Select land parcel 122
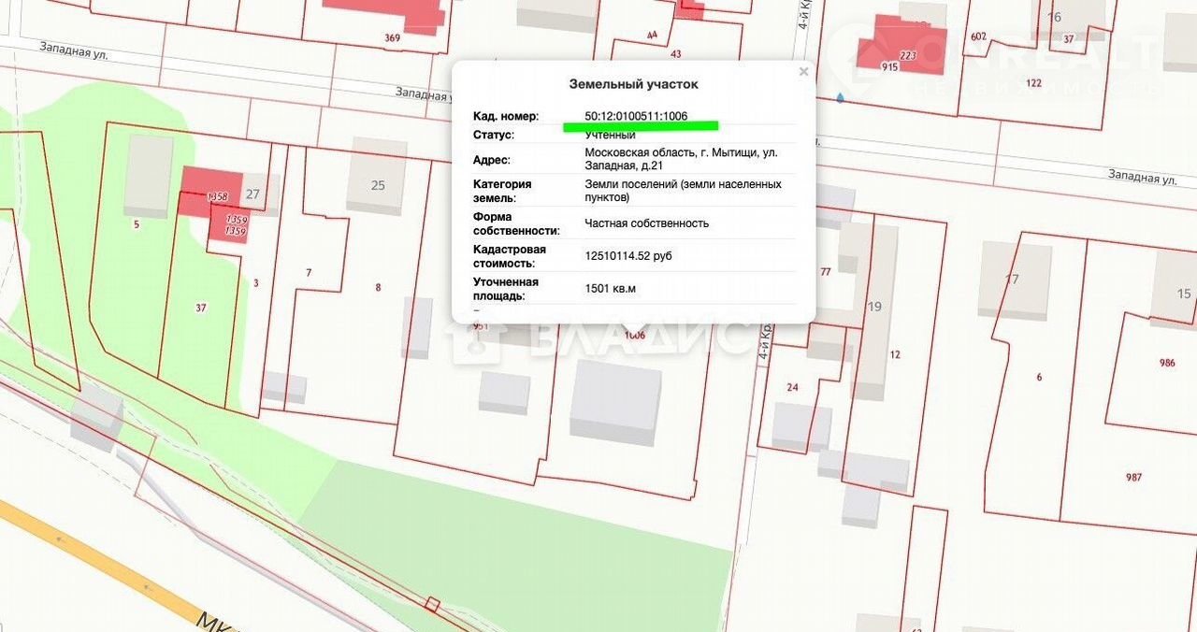This screenshot has height=632, width=1197. 1033,83
